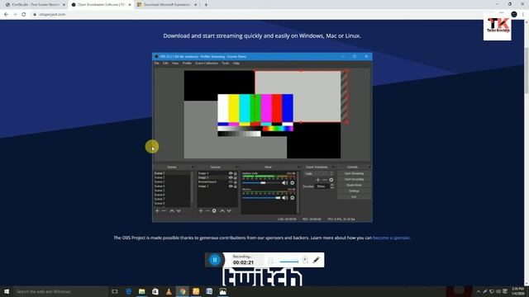Move scene down in Scenes list

tap(179, 211)
